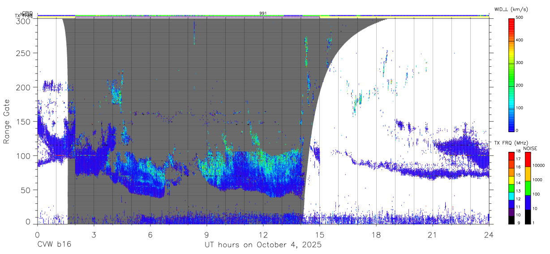Click the orange-yellow swatch in NOISE legend
The height and width of the screenshot is (254, 550).
[527, 173]
